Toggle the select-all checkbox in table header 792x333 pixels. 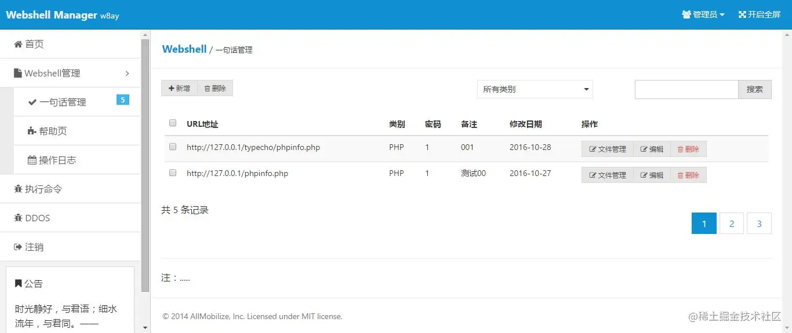click(x=173, y=123)
